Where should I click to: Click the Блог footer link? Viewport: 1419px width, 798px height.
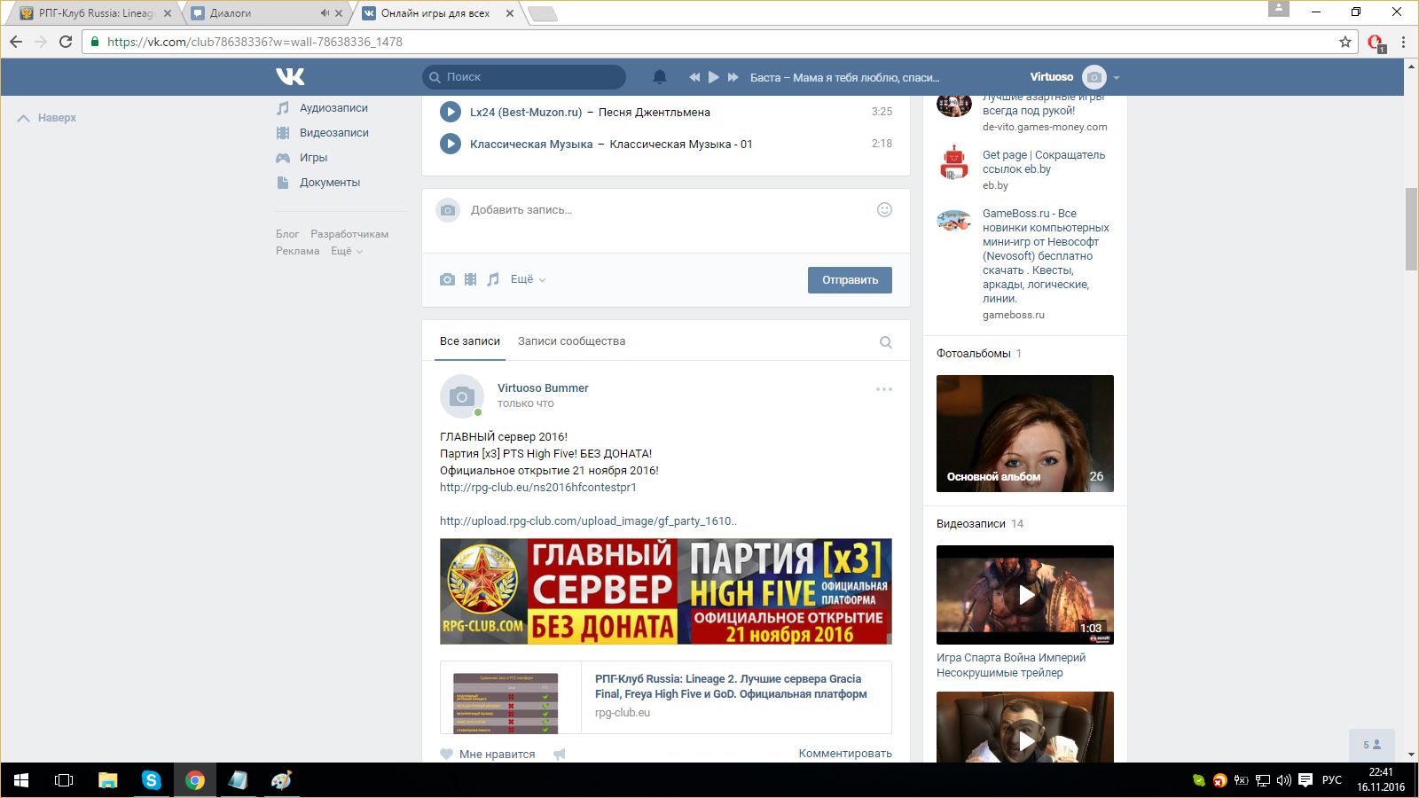[287, 234]
